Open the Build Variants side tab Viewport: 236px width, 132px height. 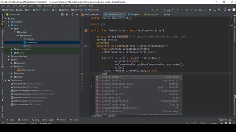tap(2, 60)
